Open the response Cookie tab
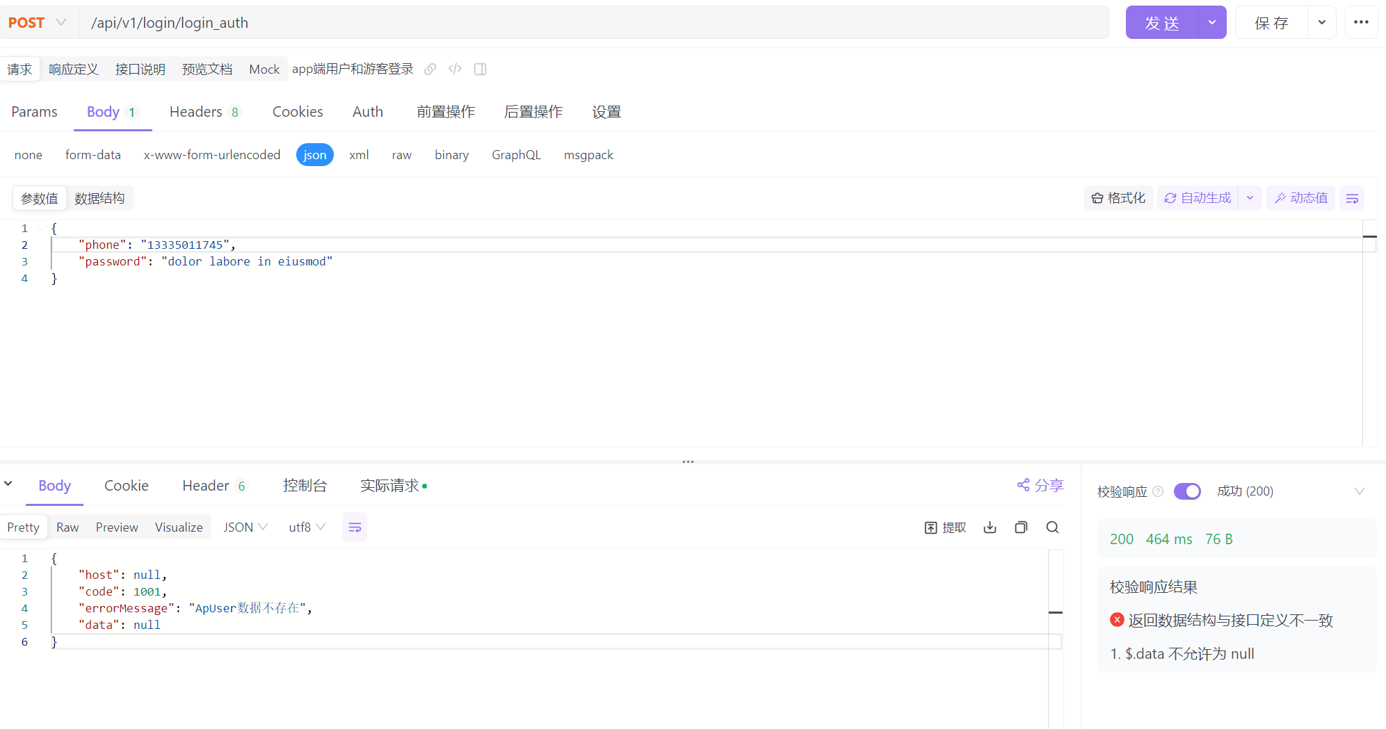 click(127, 486)
